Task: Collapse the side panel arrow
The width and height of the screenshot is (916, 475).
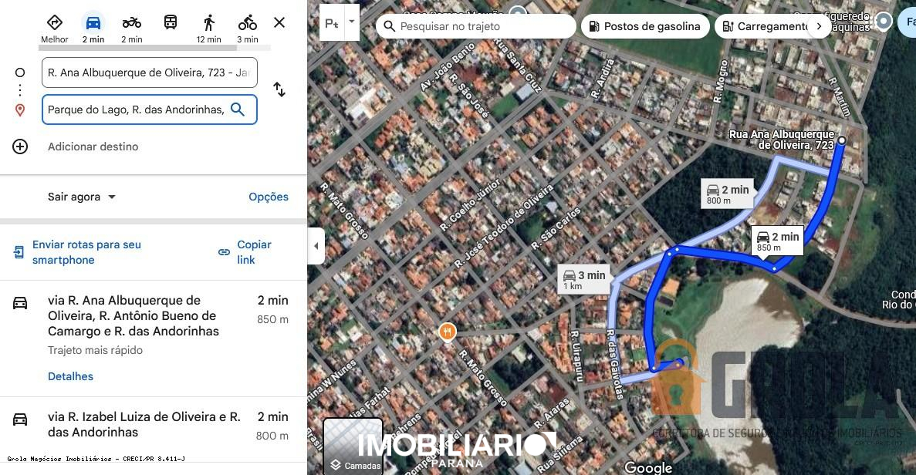Action: [316, 246]
